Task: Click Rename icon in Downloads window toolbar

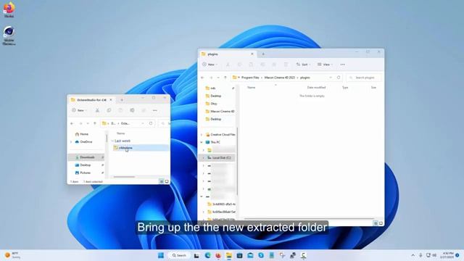Action: pyautogui.click(x=132, y=110)
